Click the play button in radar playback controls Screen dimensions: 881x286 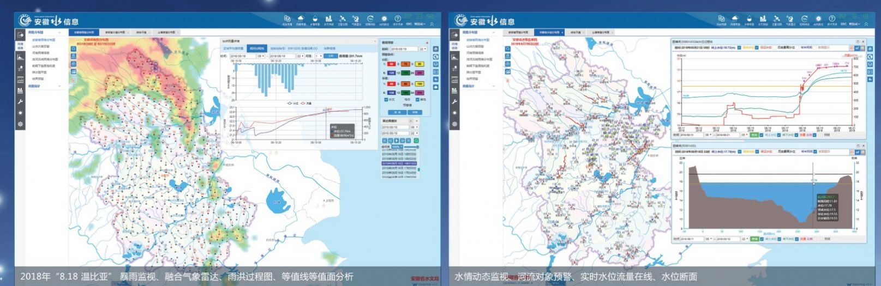pyautogui.click(x=397, y=140)
